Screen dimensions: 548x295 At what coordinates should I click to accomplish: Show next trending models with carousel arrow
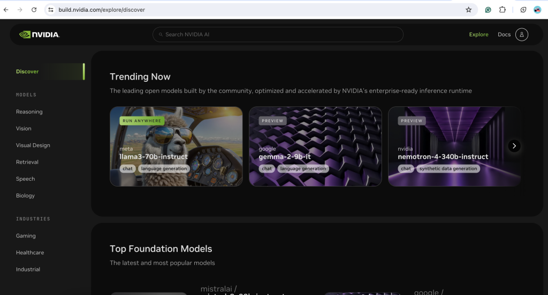(514, 146)
